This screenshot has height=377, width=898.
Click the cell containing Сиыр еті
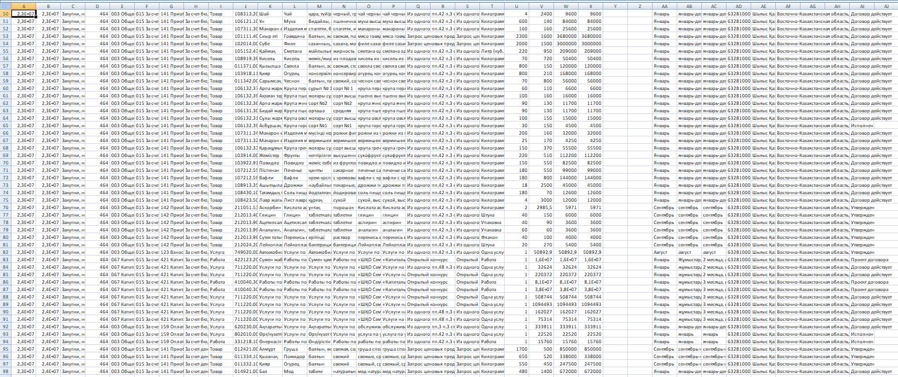click(x=270, y=36)
